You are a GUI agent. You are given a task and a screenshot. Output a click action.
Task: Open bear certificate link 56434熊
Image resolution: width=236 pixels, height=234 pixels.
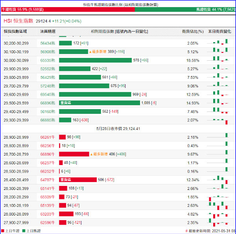coord(48,43)
